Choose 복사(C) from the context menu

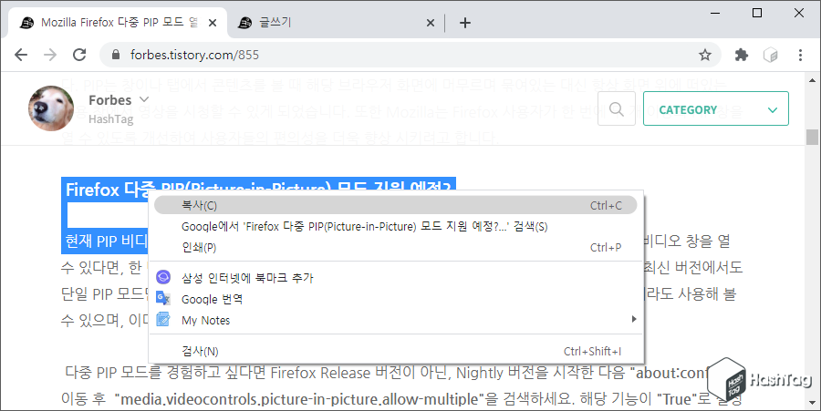pos(396,206)
